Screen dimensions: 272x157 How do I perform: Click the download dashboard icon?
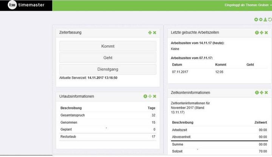(x=265, y=20)
